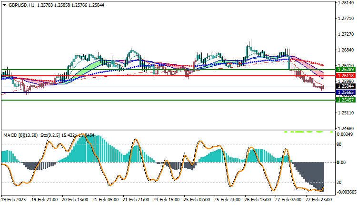Viewport: 357px width, 205px height.
Task: Click the red 1.26118 price level label
Action: point(346,76)
